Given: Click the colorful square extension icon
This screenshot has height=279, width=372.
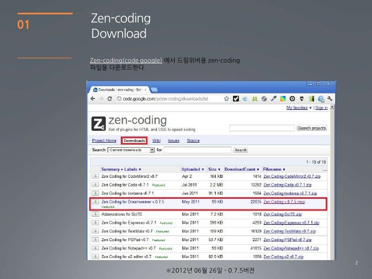Looking at the screenshot, I should point(283,99).
